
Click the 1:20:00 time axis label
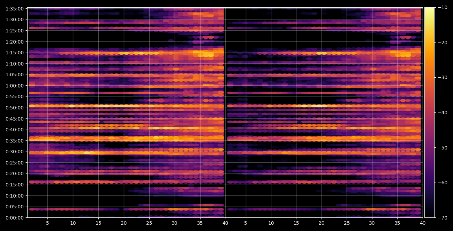pos(15,42)
